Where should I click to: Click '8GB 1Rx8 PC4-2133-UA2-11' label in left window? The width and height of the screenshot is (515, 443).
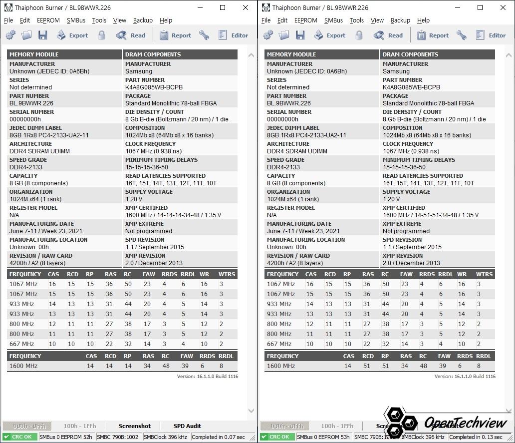pos(49,135)
